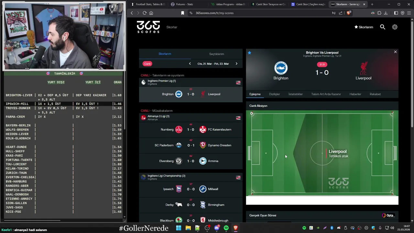Screen dimensions: 414x233
Task: Select Brighton 1 - 0 Liverpool match row
Action: point(191,94)
